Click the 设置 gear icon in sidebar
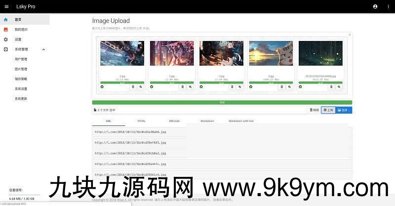The image size is (395, 206). (6, 40)
